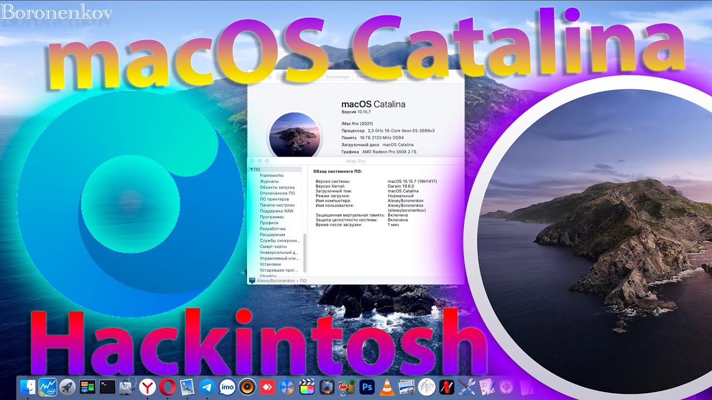
Task: Launch the imo messenger Dock icon
Action: (x=227, y=387)
